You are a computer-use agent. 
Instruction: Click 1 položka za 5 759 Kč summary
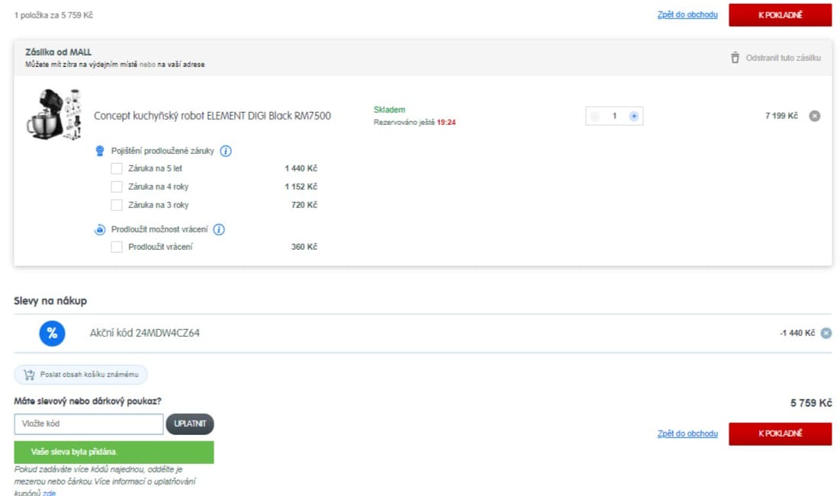coord(53,15)
